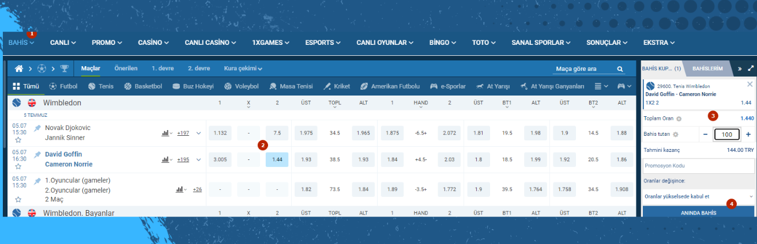Image resolution: width=757 pixels, height=244 pixels.
Task: Open Toplam Oran settings gear
Action: [x=679, y=118]
